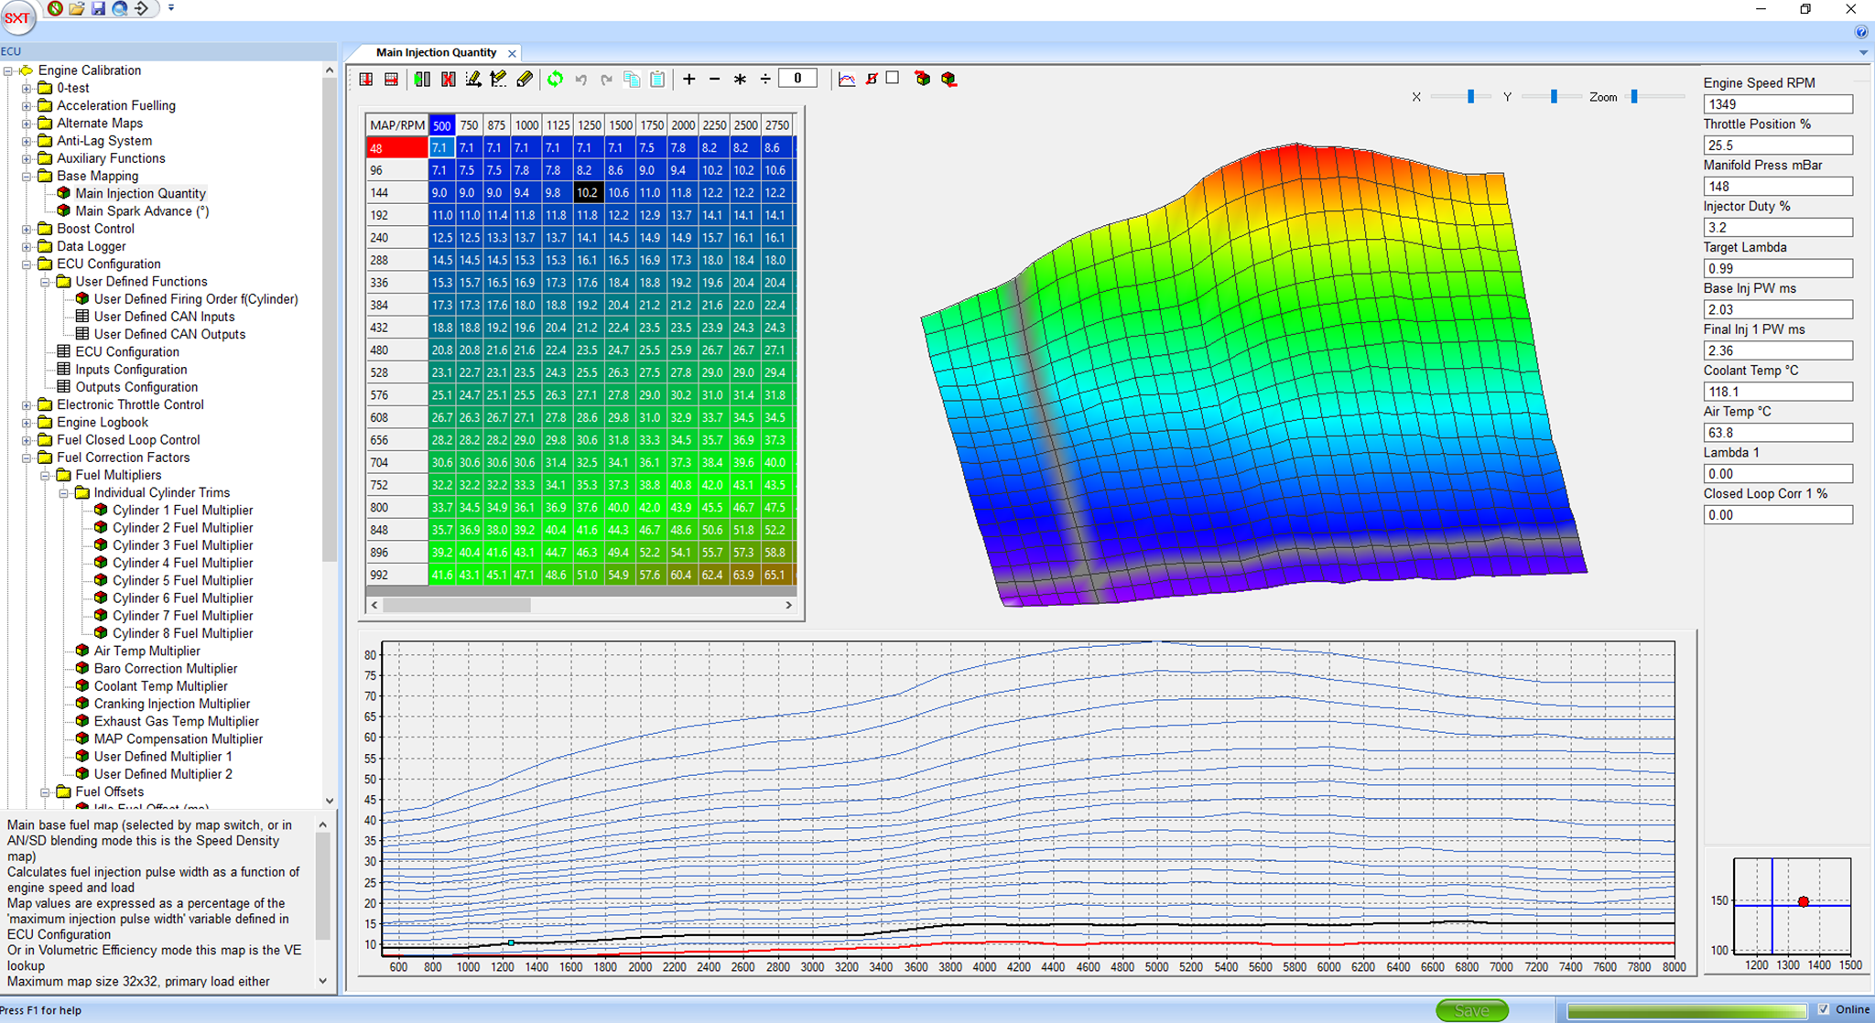The width and height of the screenshot is (1875, 1023).
Task: Click the copy cells icon
Action: [x=632, y=80]
